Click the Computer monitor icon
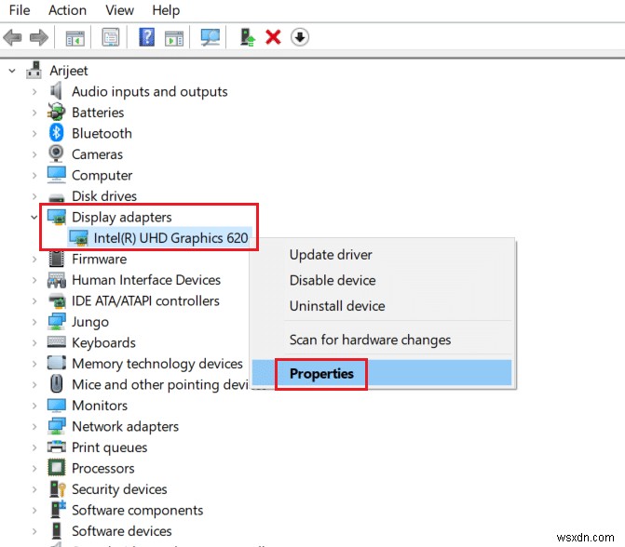The image size is (625, 547). (x=56, y=175)
